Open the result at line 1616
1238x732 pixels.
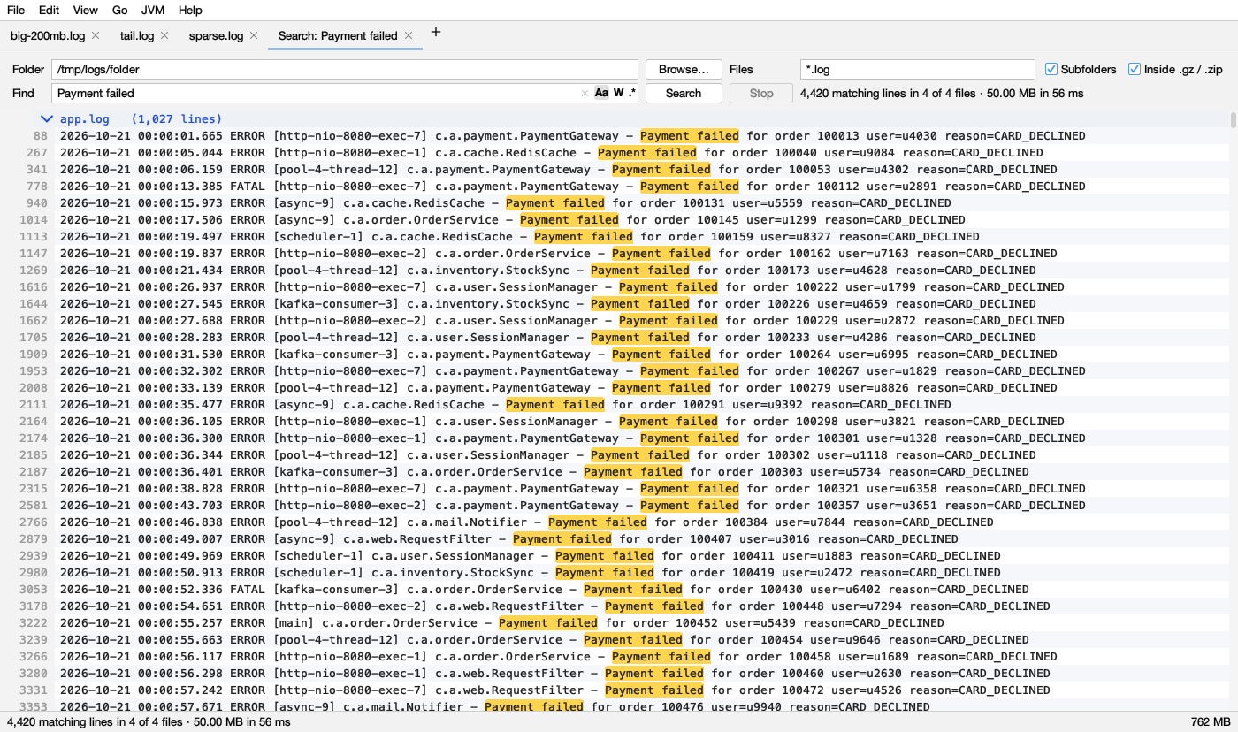click(616, 287)
